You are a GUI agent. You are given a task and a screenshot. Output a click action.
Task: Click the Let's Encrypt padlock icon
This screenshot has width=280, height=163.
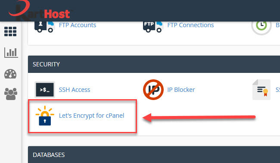click(x=45, y=116)
